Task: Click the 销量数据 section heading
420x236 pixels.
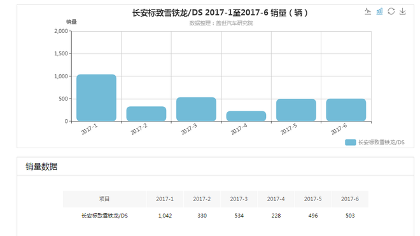Action: click(x=41, y=167)
